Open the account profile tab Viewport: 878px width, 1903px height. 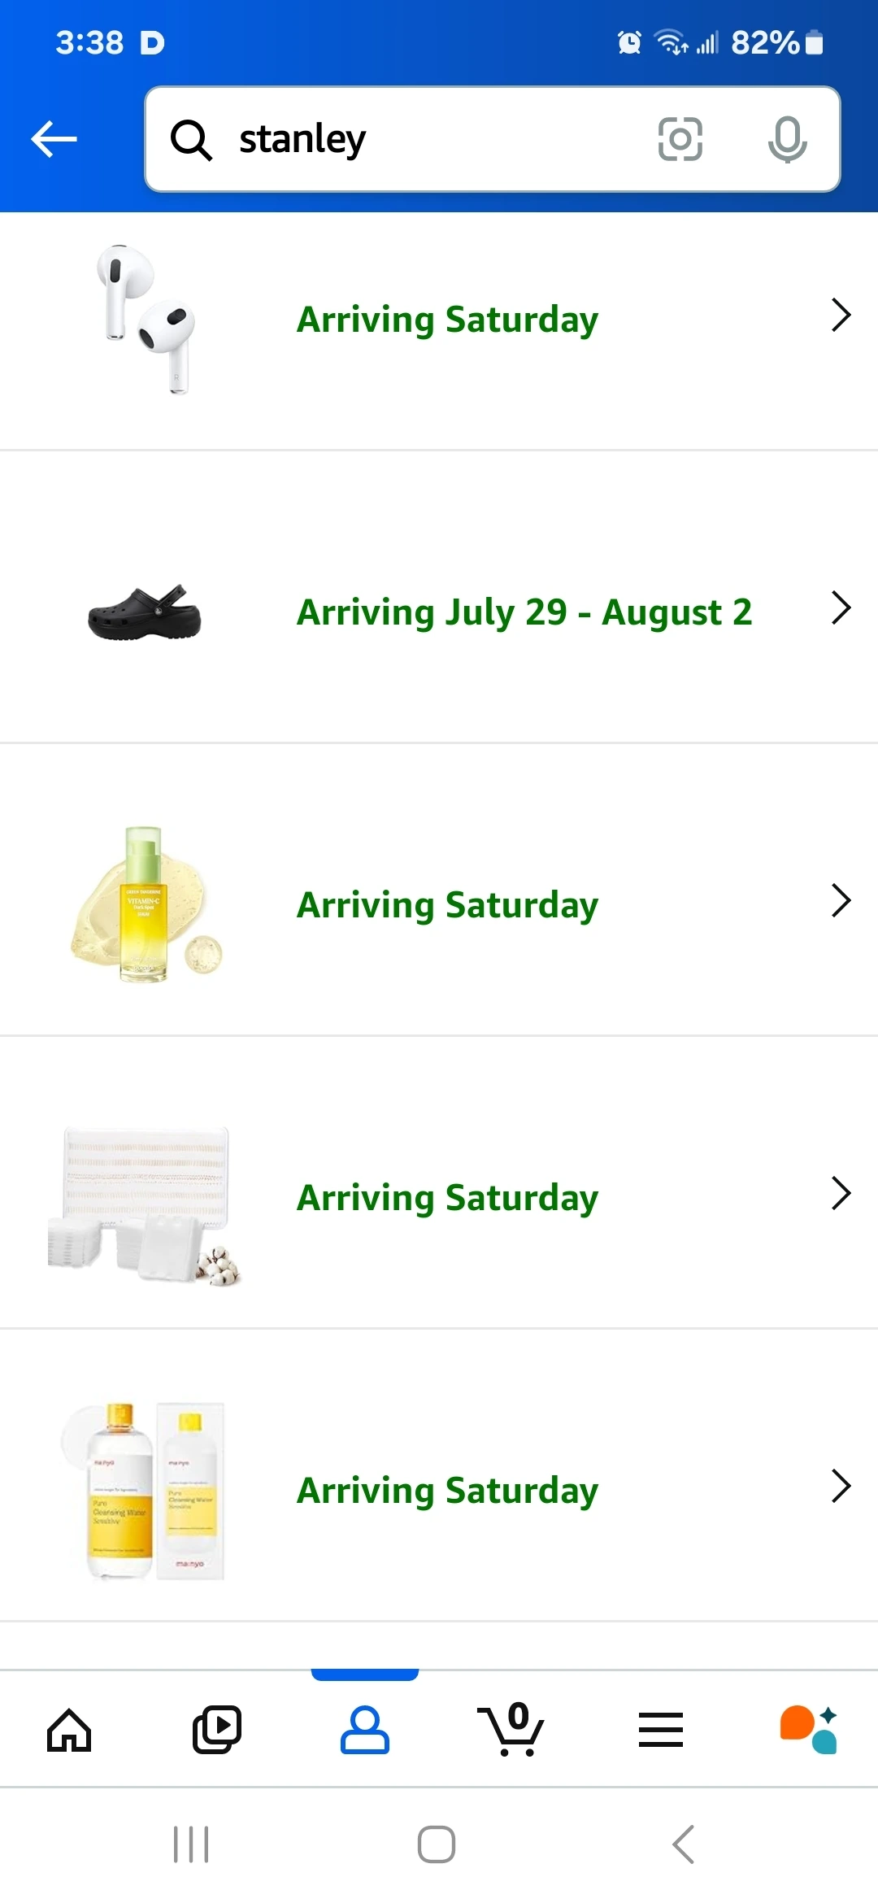(x=365, y=1729)
